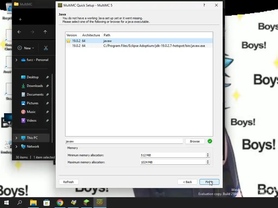The height and width of the screenshot is (208, 278).
Task: Sort list by Path column header
Action: 157,35
